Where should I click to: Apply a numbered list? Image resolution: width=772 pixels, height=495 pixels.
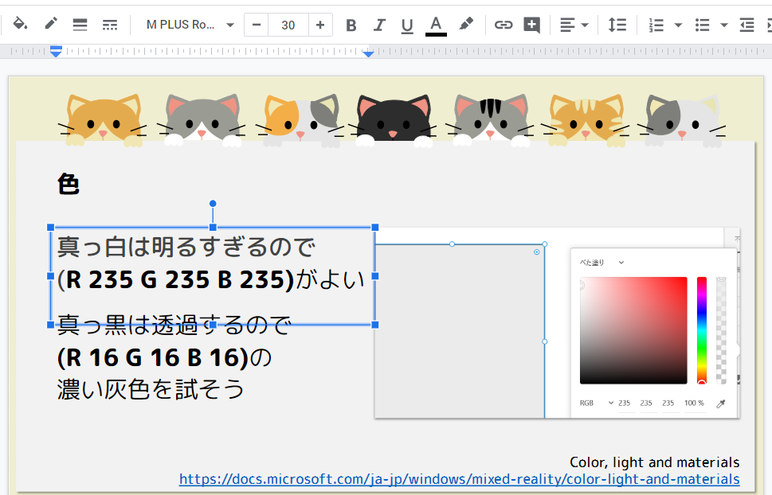tap(656, 25)
